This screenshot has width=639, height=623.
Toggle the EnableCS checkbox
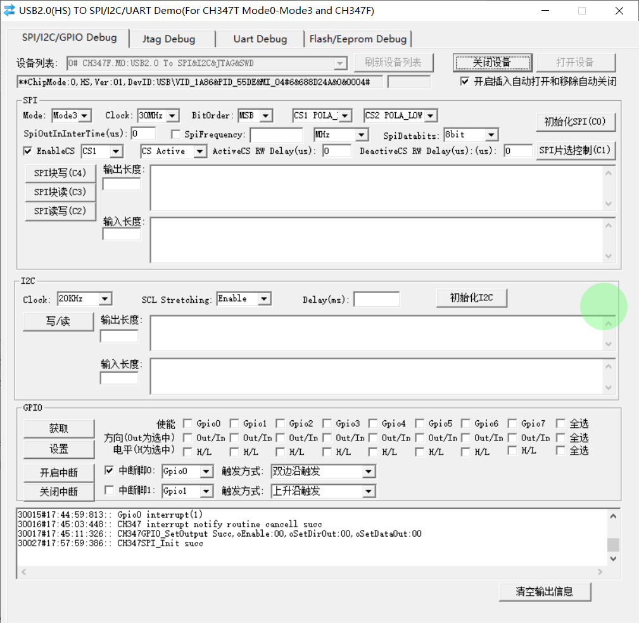(x=28, y=151)
